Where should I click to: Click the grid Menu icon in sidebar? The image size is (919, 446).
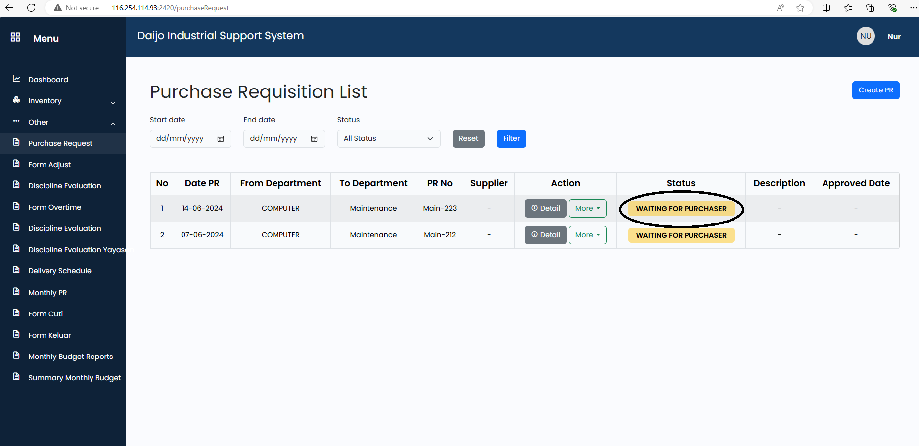point(15,37)
